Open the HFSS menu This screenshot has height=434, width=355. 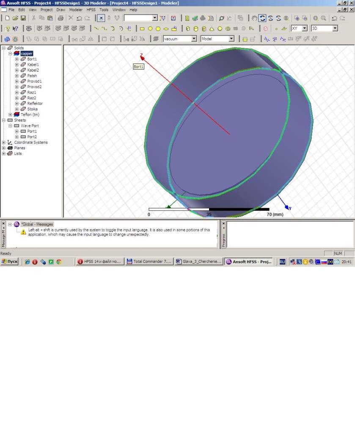click(91, 10)
